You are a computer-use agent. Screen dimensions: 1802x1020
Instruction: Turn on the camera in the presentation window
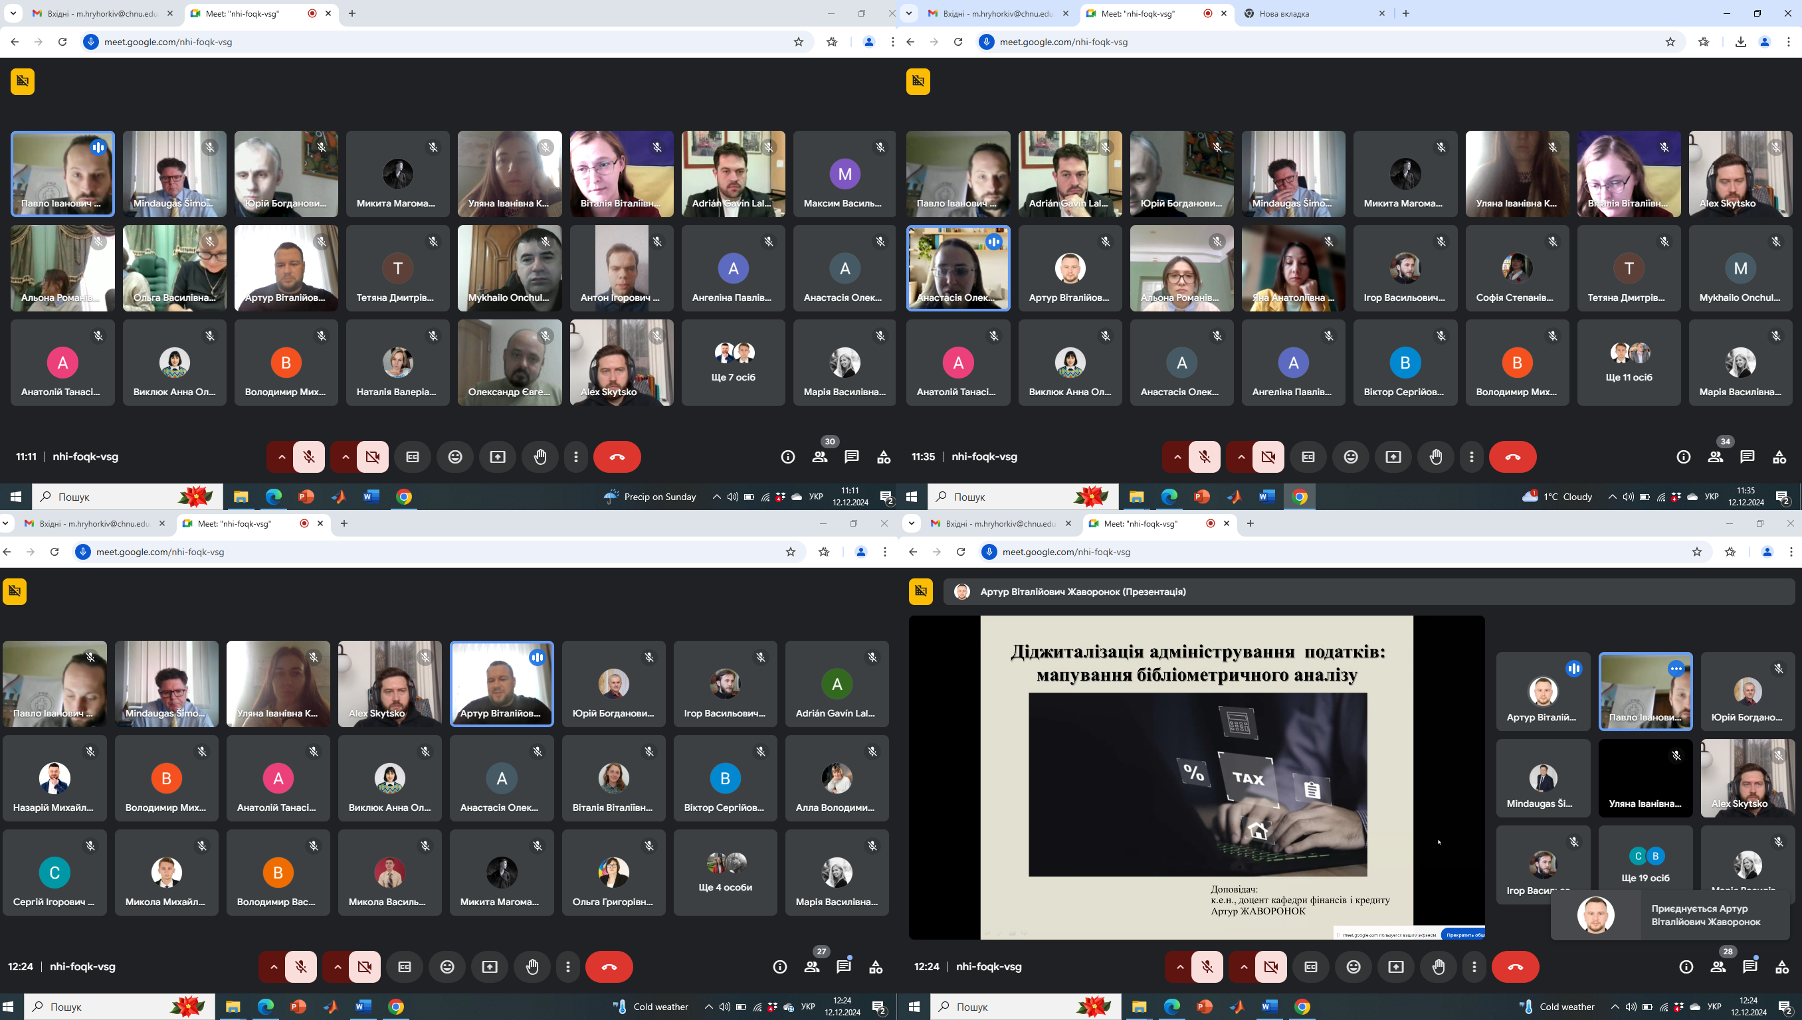point(1271,967)
